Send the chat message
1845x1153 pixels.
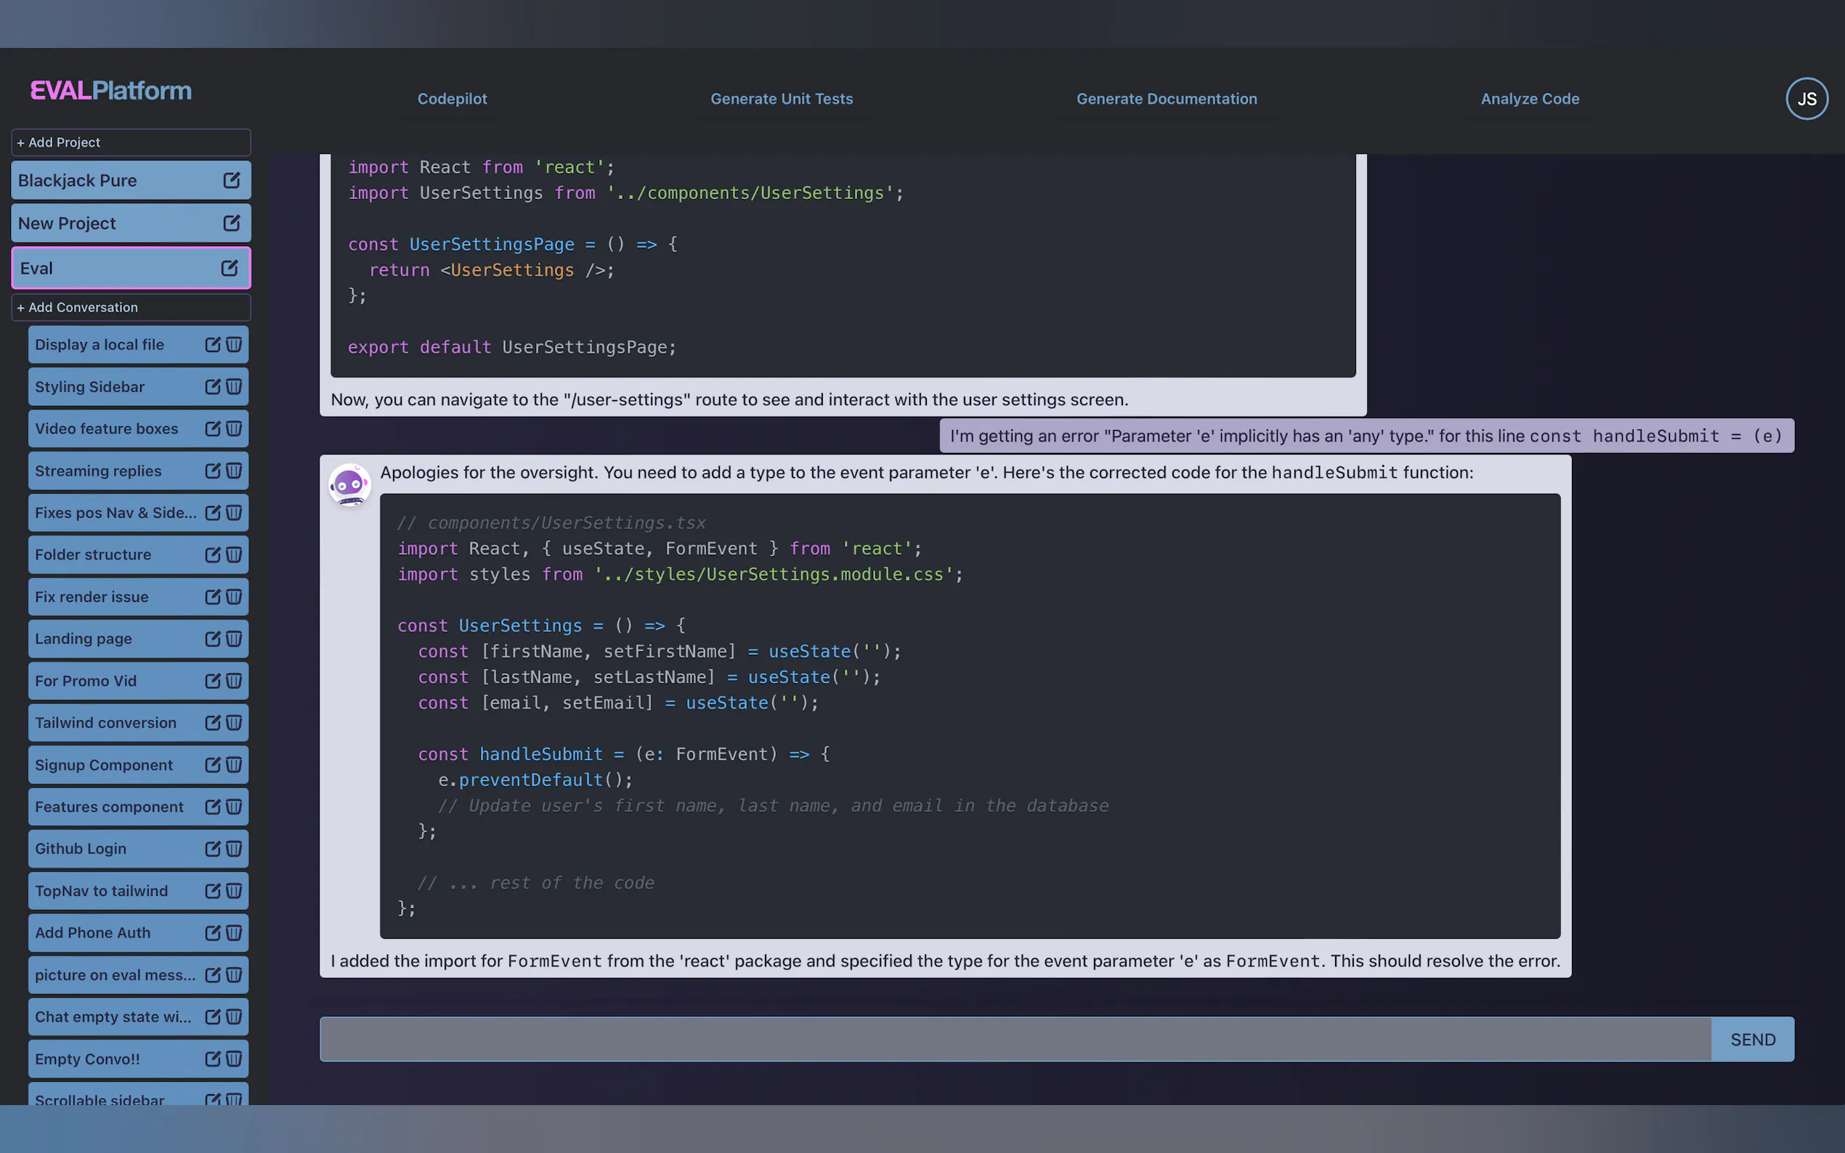[x=1751, y=1038]
